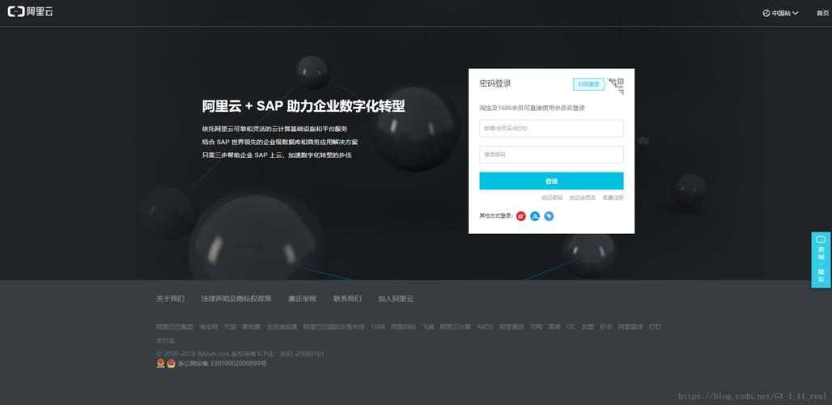Screen dimensions: 832x405
Task: Click 高德 footer link
Action: tap(554, 327)
